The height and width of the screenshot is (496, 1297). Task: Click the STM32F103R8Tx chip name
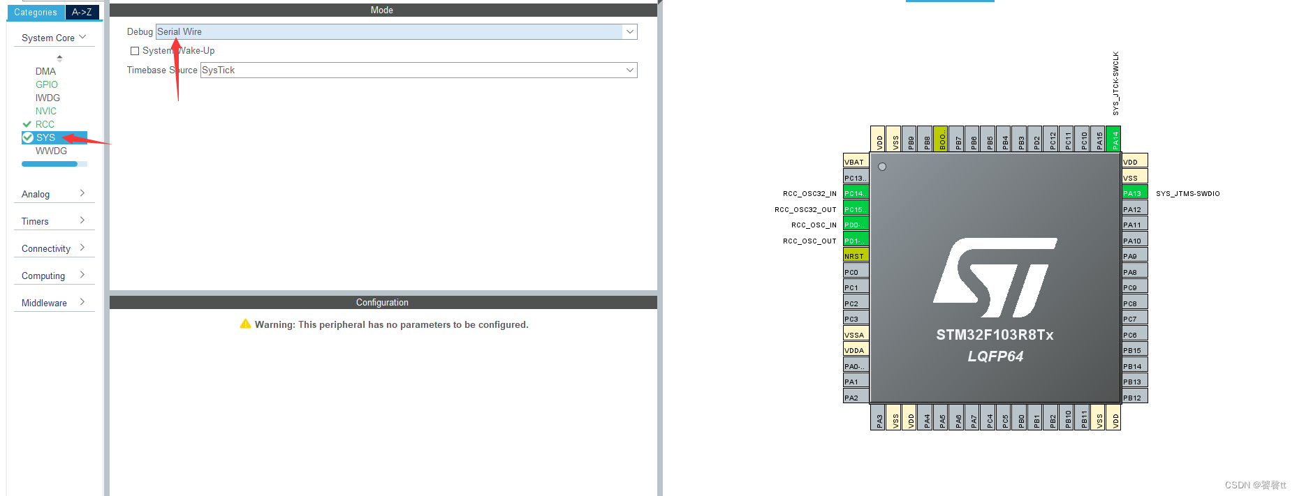(995, 335)
